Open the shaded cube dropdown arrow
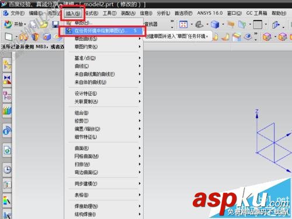The image size is (292, 219). click(x=223, y=25)
